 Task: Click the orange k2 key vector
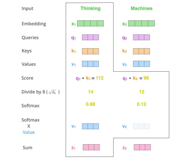[141, 51]
